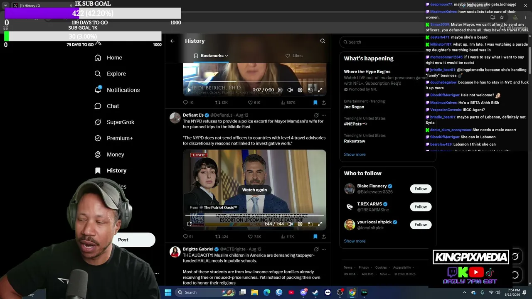Viewport: 532px width, 299px height.
Task: Open the Privacy footer link
Action: pyautogui.click(x=364, y=268)
